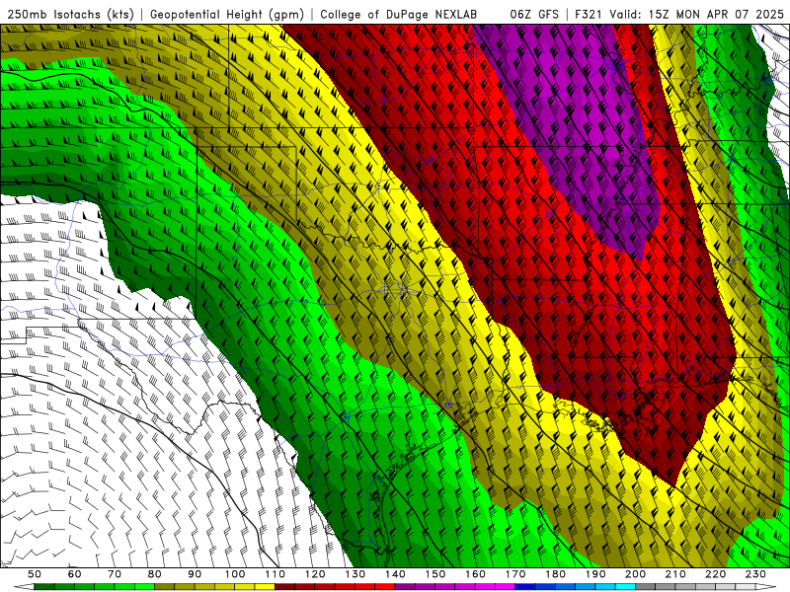Click the 'Valid: 15Z MON APR 07 2025' text

click(696, 15)
